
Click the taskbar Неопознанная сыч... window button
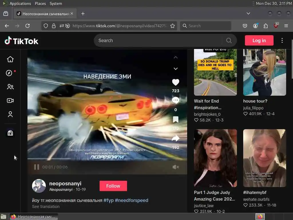point(34,217)
